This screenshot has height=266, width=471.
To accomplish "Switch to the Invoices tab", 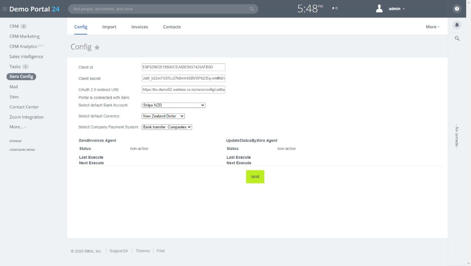I will coord(140,27).
